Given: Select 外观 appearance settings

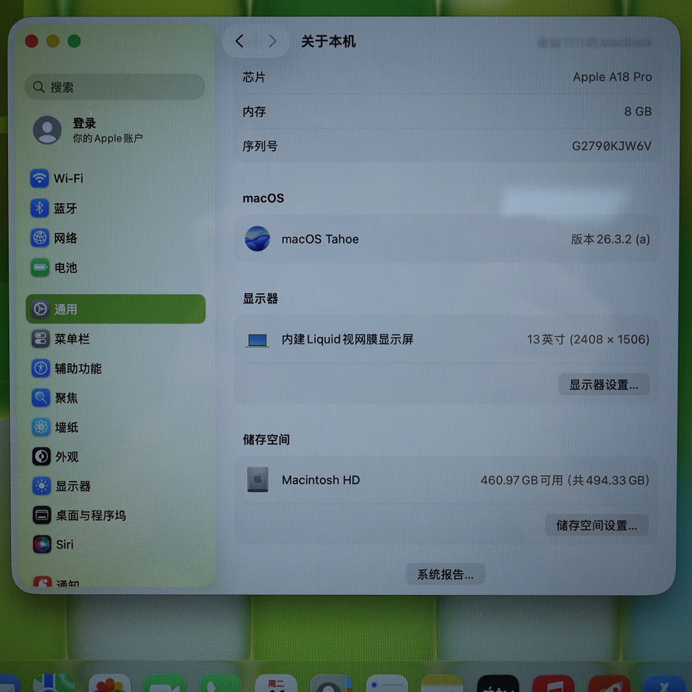Looking at the screenshot, I should pos(115,456).
